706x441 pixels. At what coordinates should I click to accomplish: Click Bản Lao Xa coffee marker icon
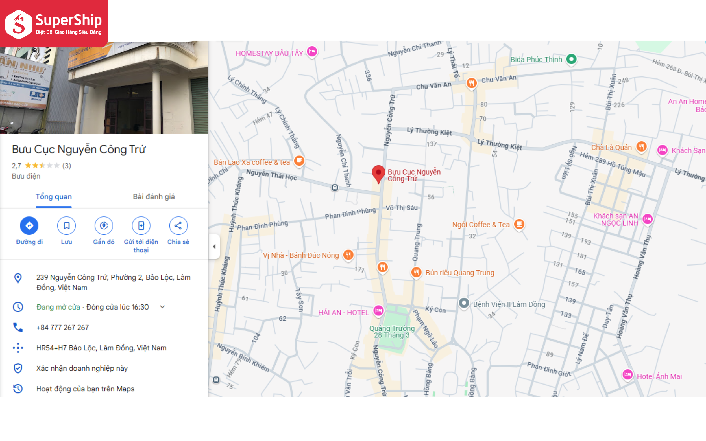tap(299, 161)
